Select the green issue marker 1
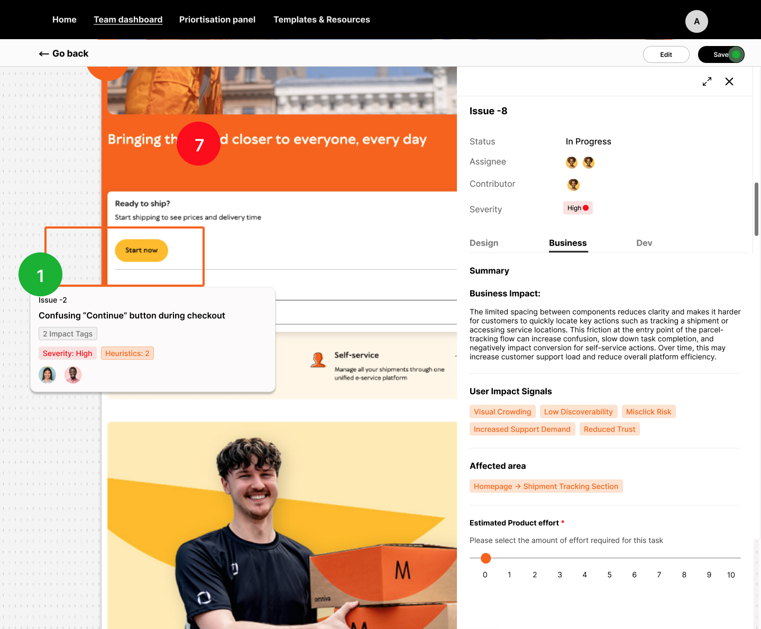 tap(40, 275)
